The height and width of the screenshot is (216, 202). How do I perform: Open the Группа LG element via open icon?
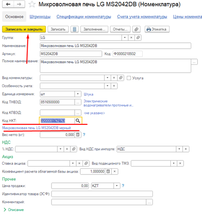coord(138,38)
